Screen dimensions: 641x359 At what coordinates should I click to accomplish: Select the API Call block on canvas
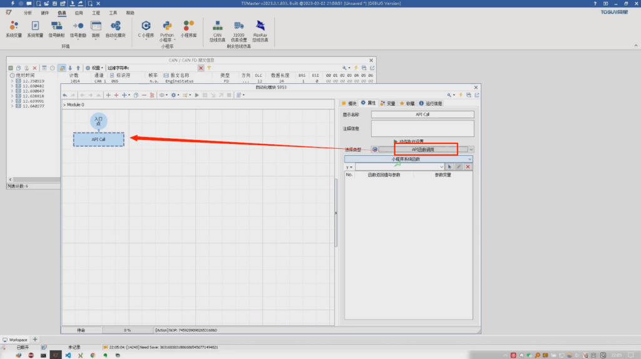point(98,139)
